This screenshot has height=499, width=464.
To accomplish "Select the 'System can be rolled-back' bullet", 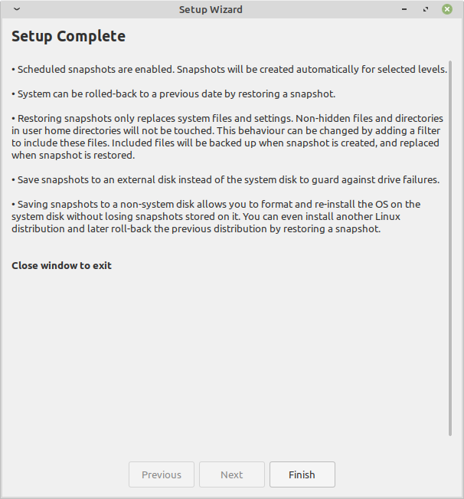I will [174, 94].
